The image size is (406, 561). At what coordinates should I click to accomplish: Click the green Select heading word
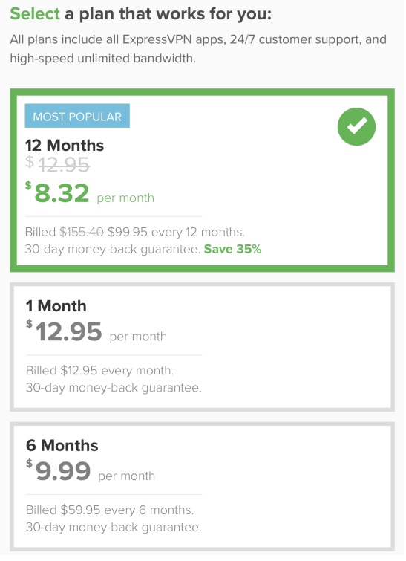(35, 14)
